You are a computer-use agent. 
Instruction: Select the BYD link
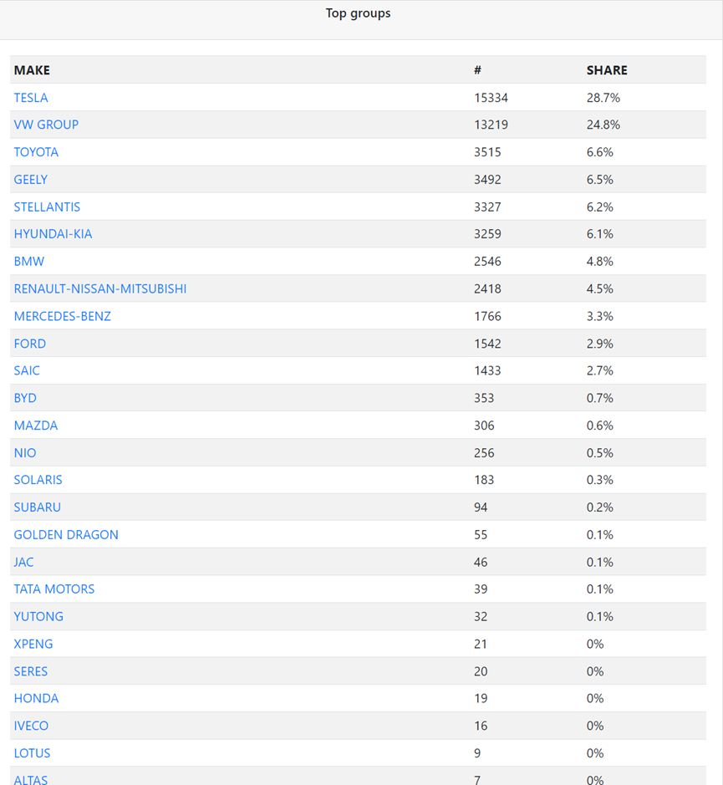25,399
